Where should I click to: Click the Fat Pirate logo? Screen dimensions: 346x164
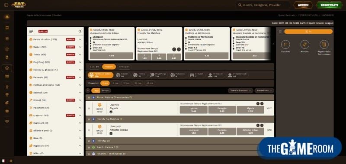pyautogui.click(x=19, y=5)
